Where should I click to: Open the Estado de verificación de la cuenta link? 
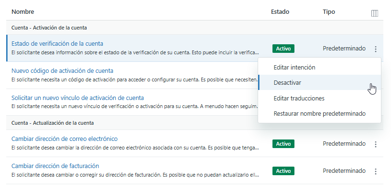57,44
